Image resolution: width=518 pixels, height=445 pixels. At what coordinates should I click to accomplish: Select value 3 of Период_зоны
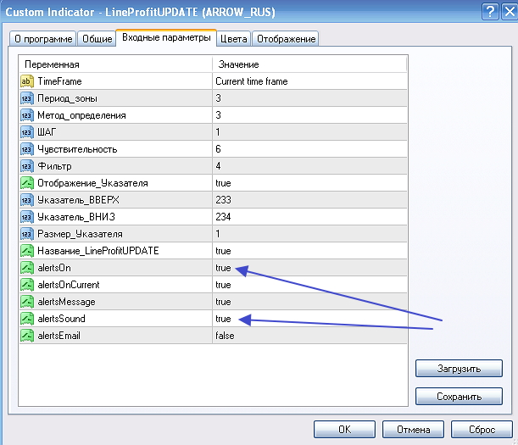pos(218,98)
